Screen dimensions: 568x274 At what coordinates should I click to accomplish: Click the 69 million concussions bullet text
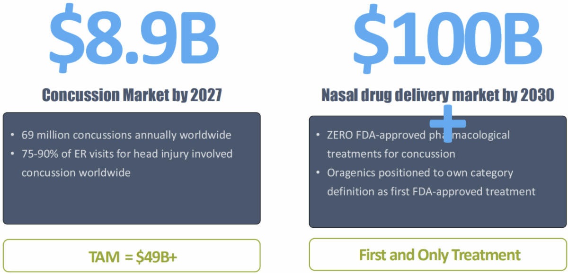click(x=126, y=135)
